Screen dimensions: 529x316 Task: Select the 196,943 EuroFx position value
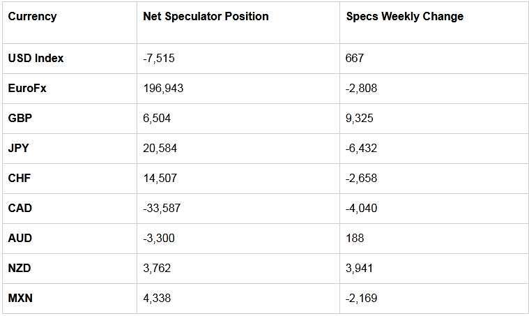tap(163, 89)
